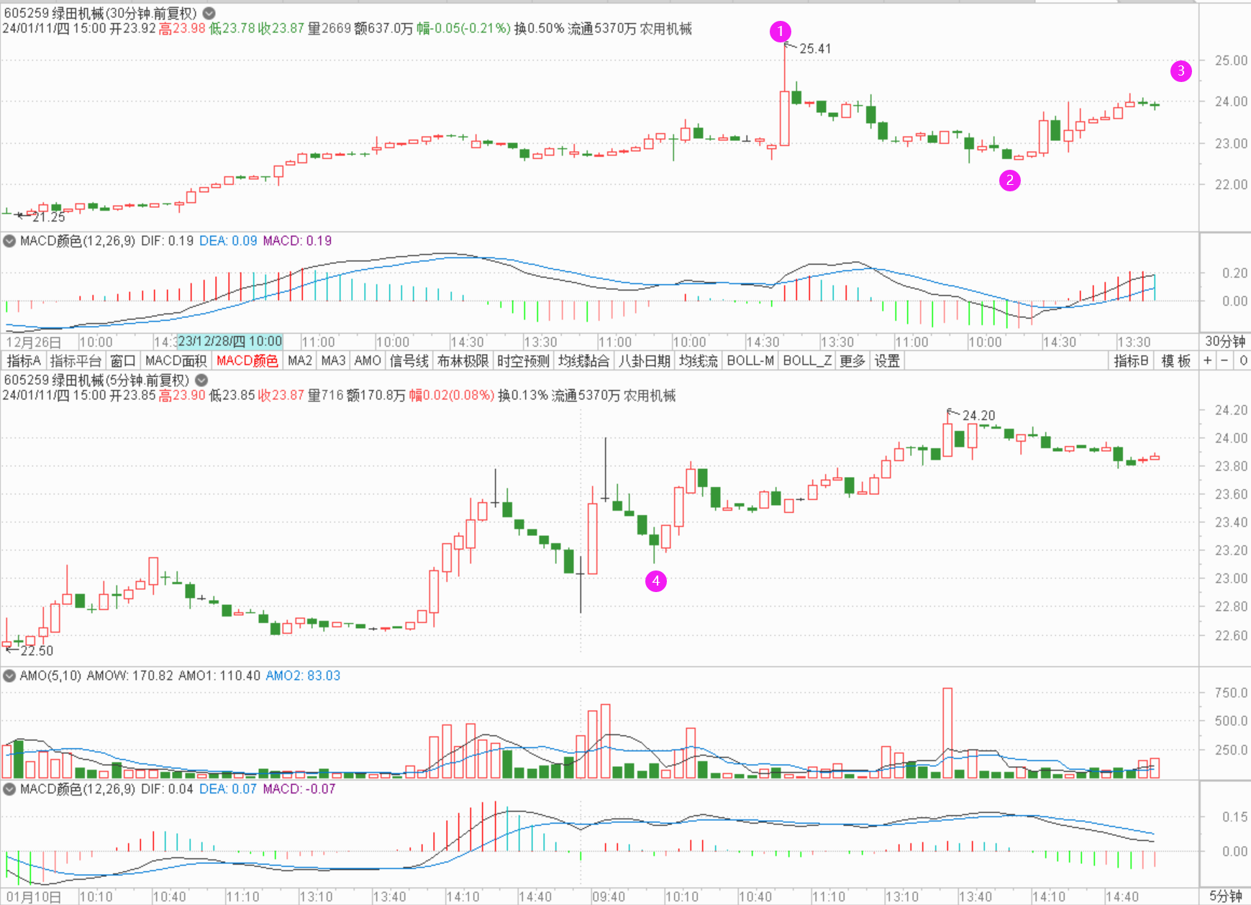Click the magenta marker numbered 2
The image size is (1251, 905).
tap(1009, 181)
